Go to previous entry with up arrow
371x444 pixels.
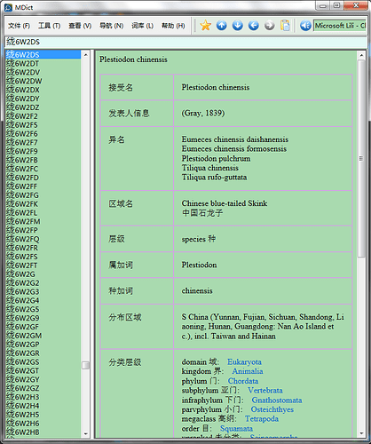tap(222, 26)
